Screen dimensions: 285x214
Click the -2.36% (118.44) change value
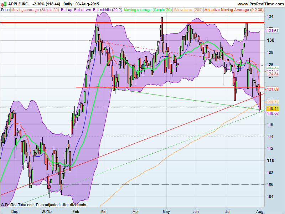[x=46, y=4]
